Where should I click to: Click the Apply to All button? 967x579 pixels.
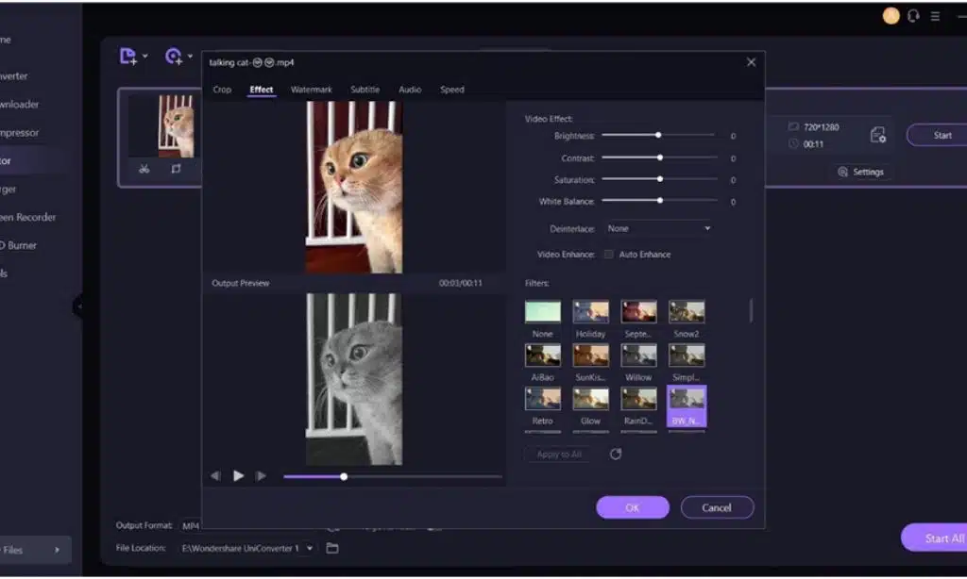[558, 454]
